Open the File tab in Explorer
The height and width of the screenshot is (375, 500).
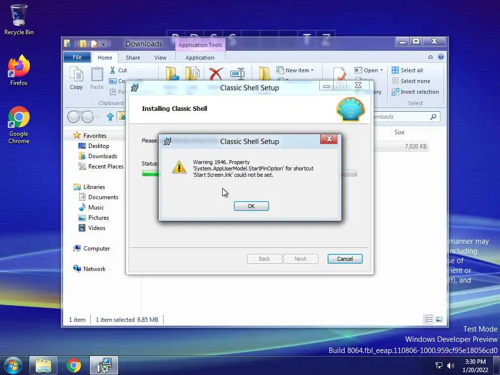(x=77, y=57)
